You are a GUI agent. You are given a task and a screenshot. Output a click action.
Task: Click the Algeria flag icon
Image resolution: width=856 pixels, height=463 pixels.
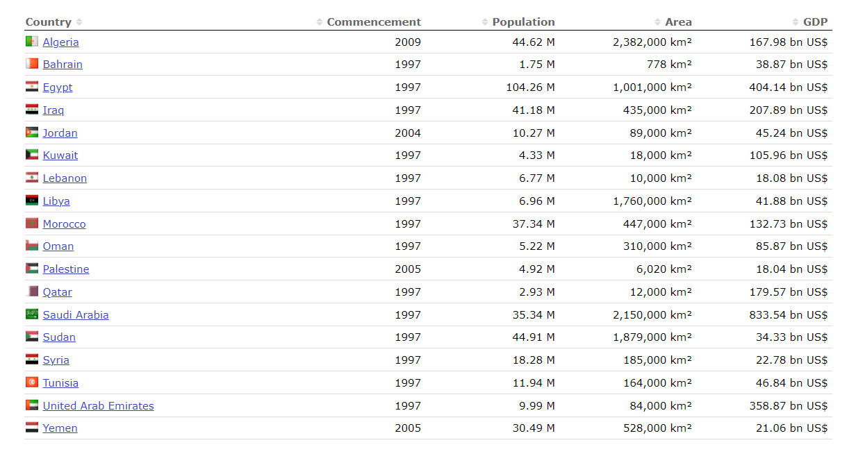coord(32,42)
